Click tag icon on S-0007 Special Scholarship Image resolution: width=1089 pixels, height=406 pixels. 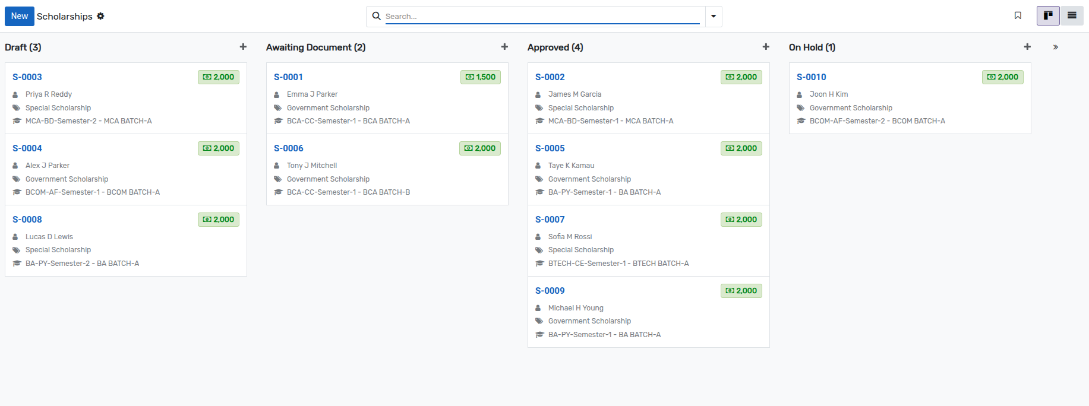[539, 250]
